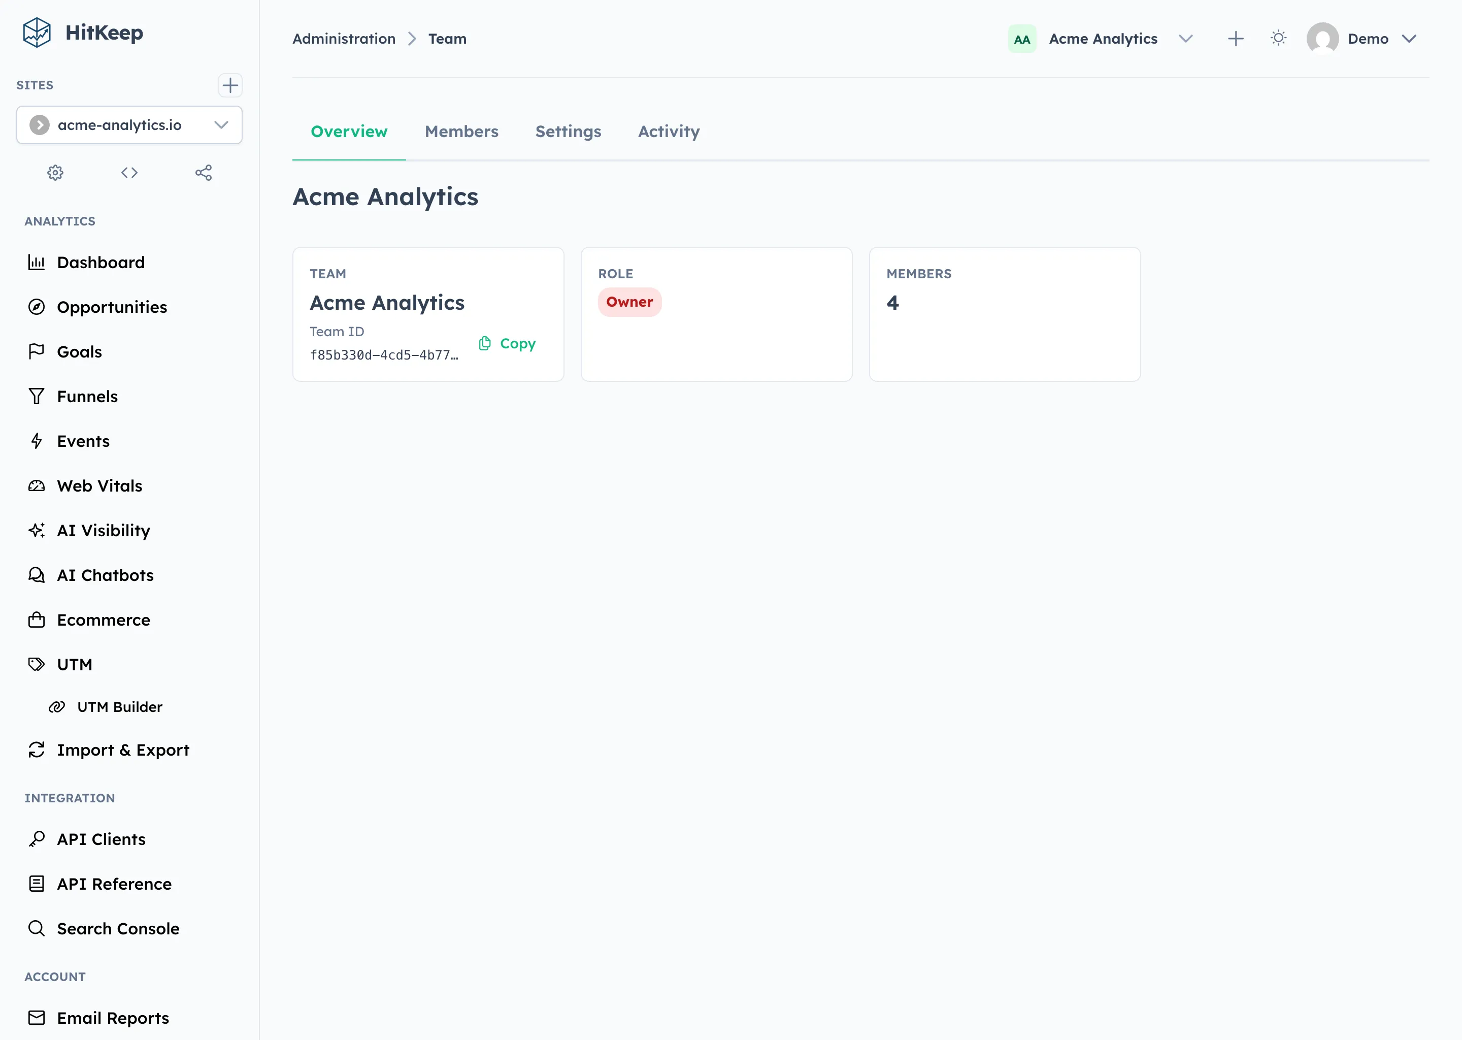Screen dimensions: 1462x1040
Task: Navigate to API Clients
Action: coord(129,839)
